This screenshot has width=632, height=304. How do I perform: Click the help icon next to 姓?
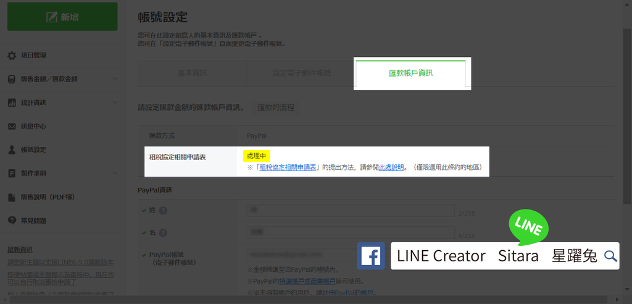point(163,210)
